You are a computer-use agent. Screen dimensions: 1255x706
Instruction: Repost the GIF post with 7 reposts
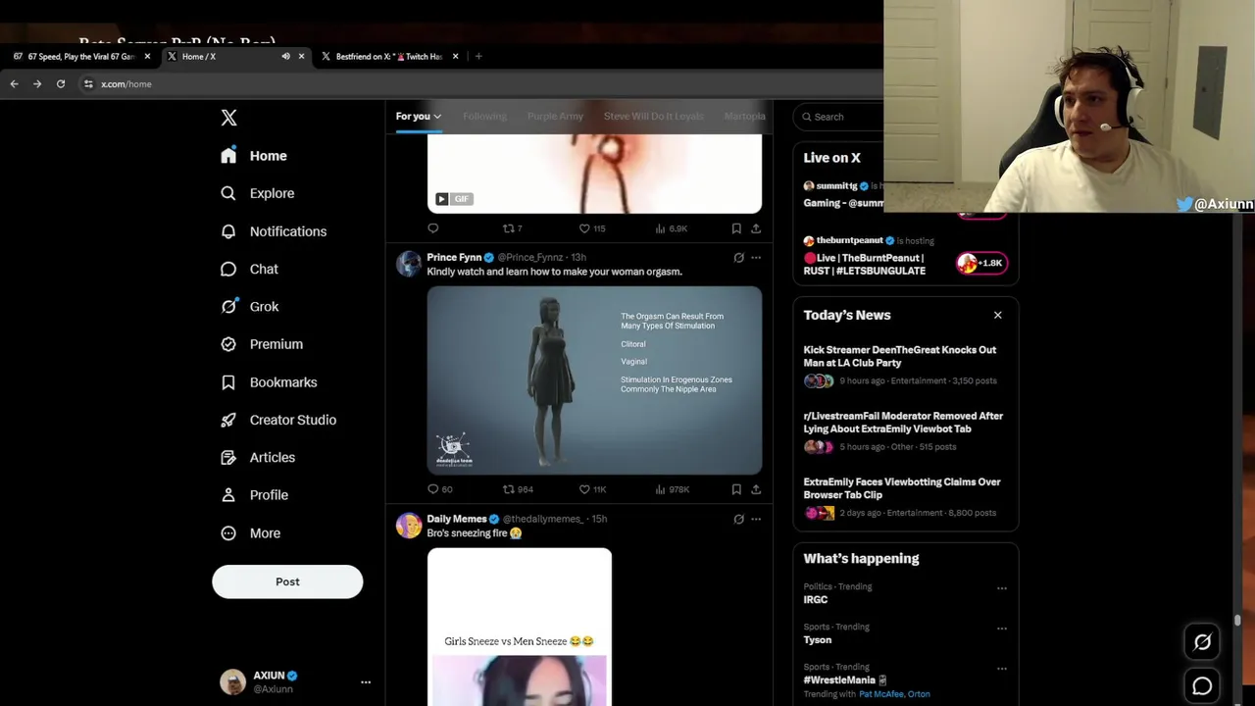(512, 228)
